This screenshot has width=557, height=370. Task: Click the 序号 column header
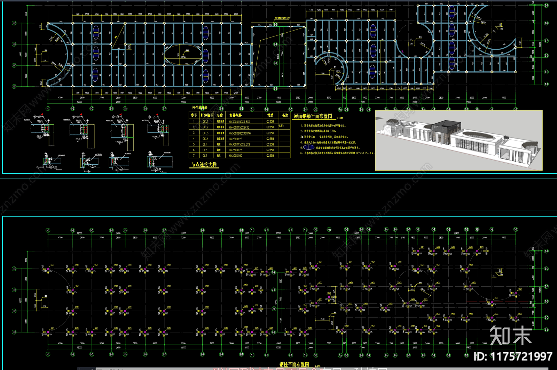pos(194,115)
